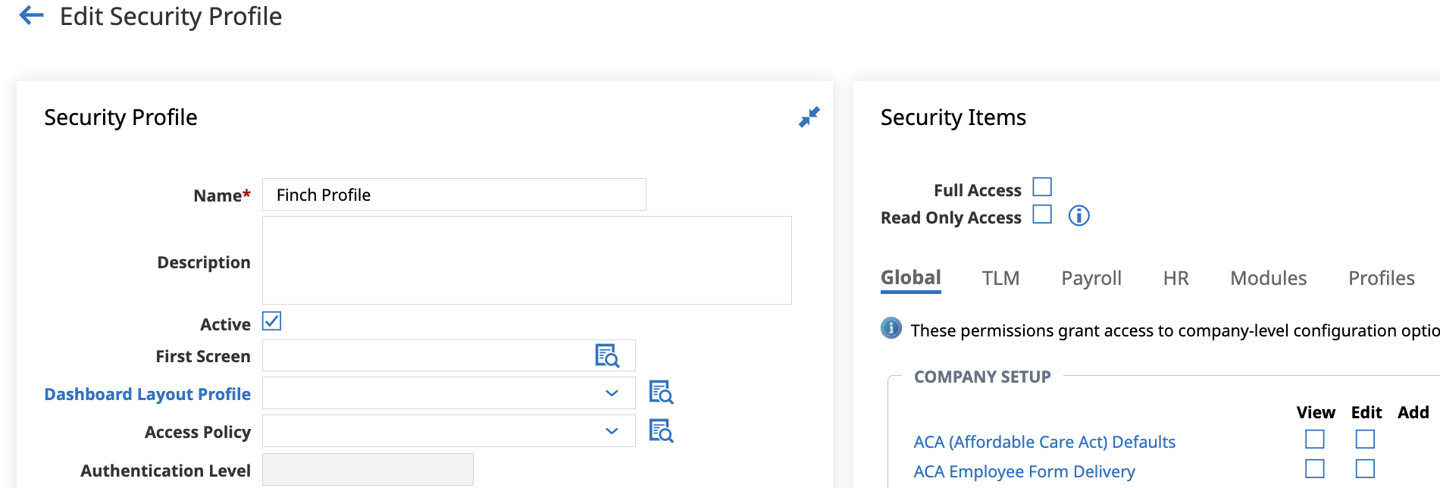Expand the Dashboard Layout Profile dropdown
Image resolution: width=1440 pixels, height=488 pixels.
[x=449, y=393]
